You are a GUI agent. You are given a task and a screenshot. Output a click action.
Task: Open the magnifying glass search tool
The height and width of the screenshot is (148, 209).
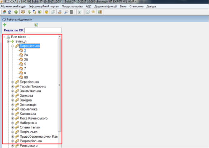click(66, 12)
